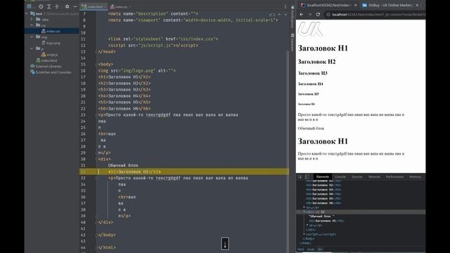The image size is (450, 253).
Task: Collapse the js folder
Action: (32, 48)
